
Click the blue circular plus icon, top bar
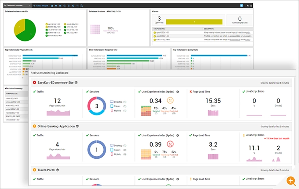tap(242, 6)
